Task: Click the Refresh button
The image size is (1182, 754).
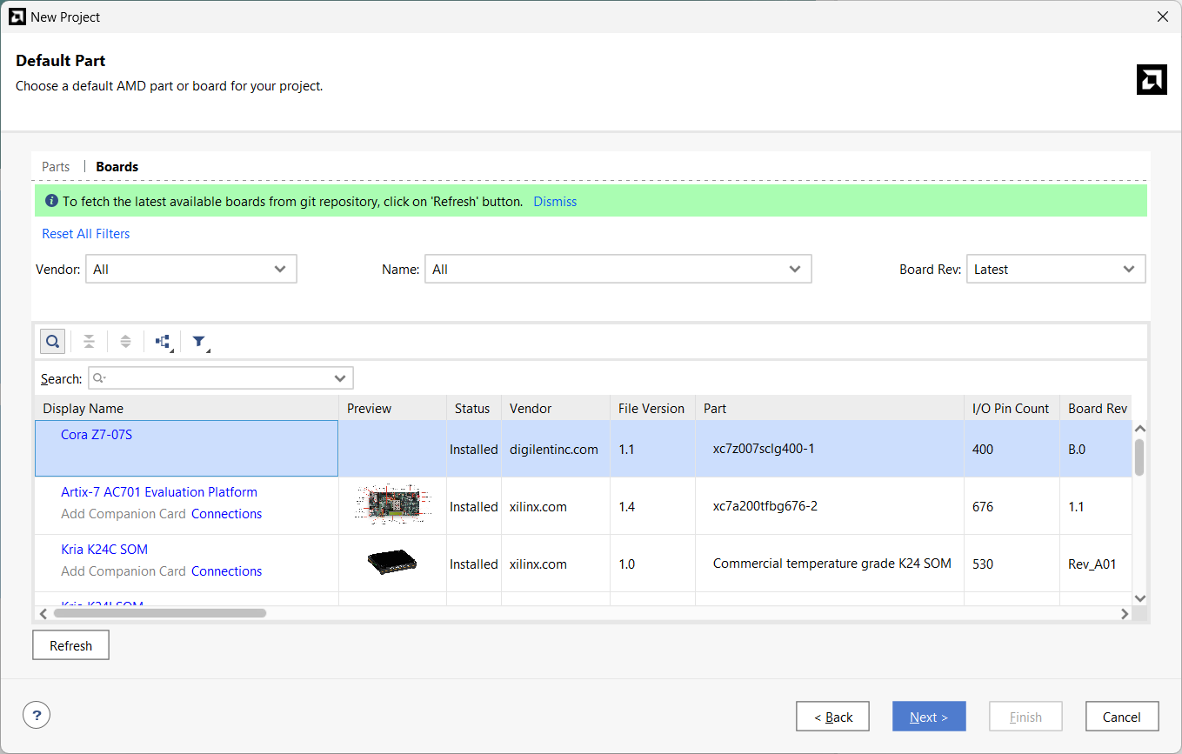Action: [70, 645]
